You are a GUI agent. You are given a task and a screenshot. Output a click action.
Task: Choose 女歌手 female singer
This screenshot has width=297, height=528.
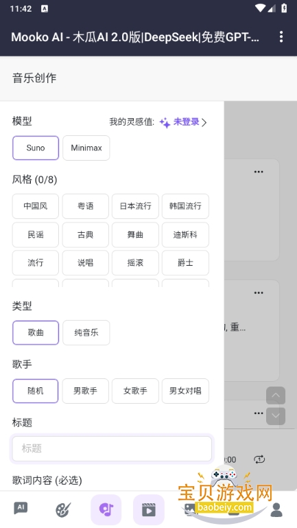point(135,391)
